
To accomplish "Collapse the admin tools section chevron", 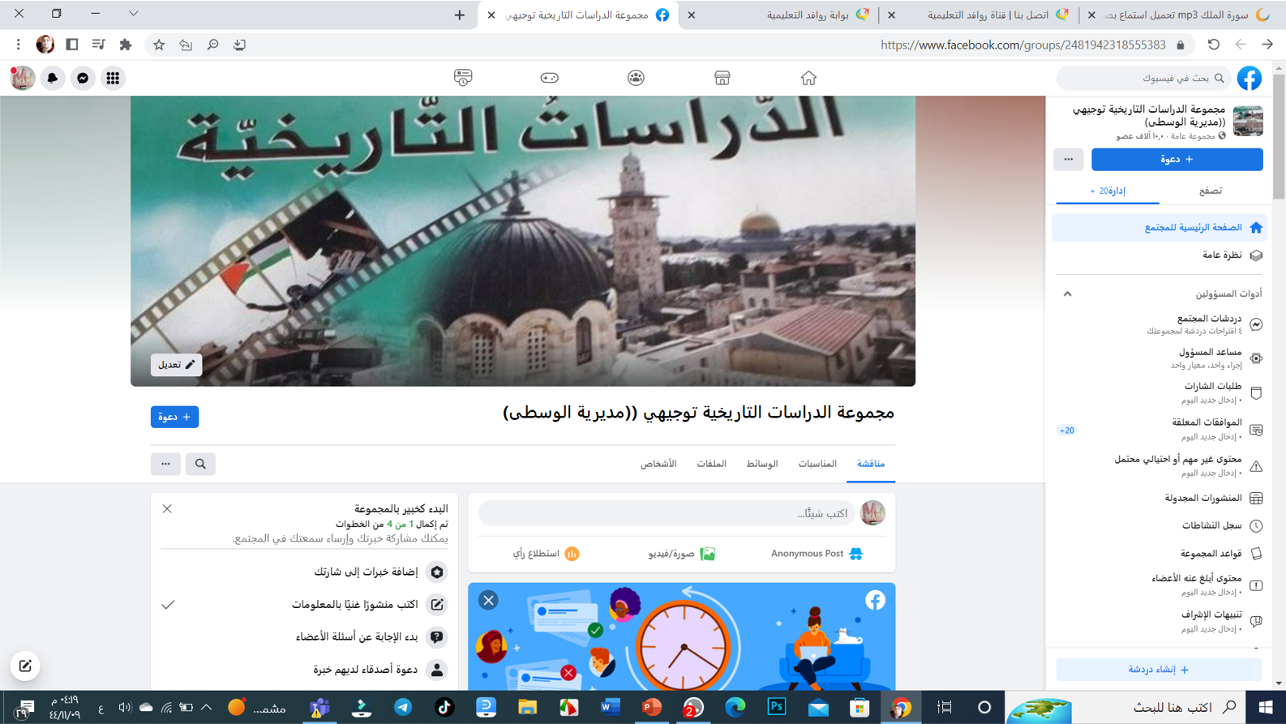I will coord(1067,293).
